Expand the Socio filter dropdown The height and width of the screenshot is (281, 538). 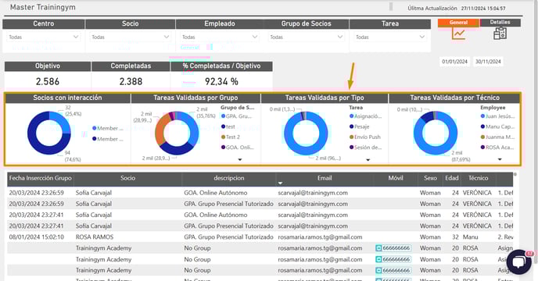click(x=130, y=37)
